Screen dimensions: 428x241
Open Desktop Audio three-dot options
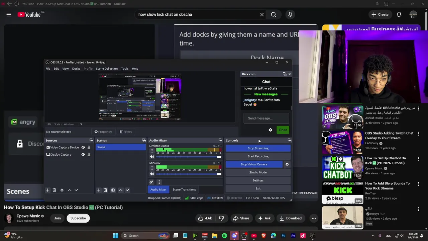[x=152, y=151]
